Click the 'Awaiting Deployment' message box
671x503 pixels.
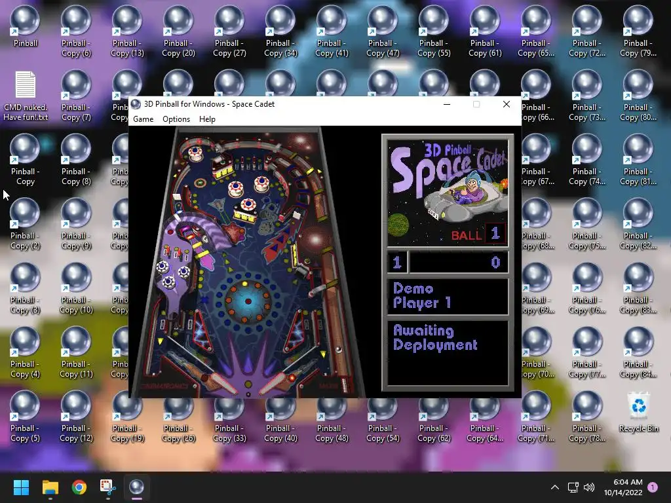pos(448,353)
